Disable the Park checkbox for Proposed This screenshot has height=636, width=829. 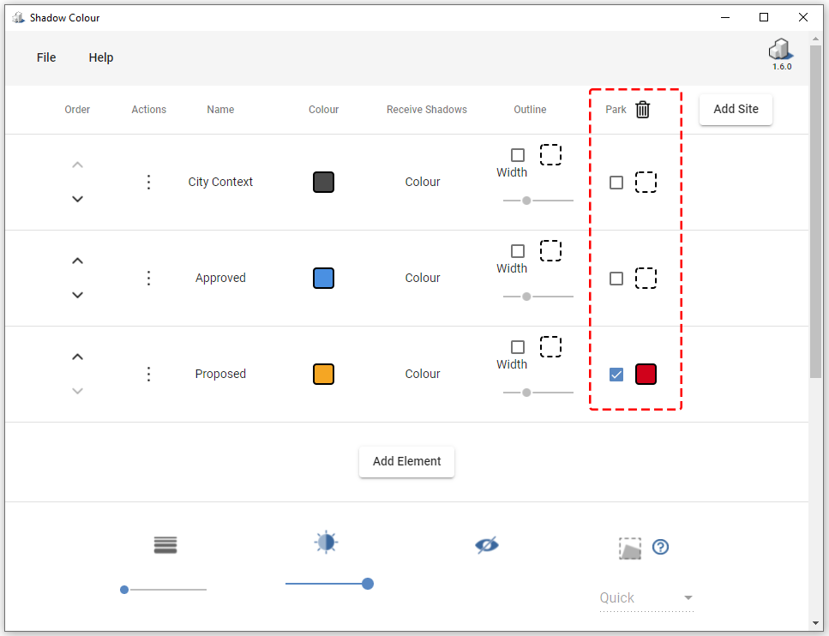(x=616, y=374)
